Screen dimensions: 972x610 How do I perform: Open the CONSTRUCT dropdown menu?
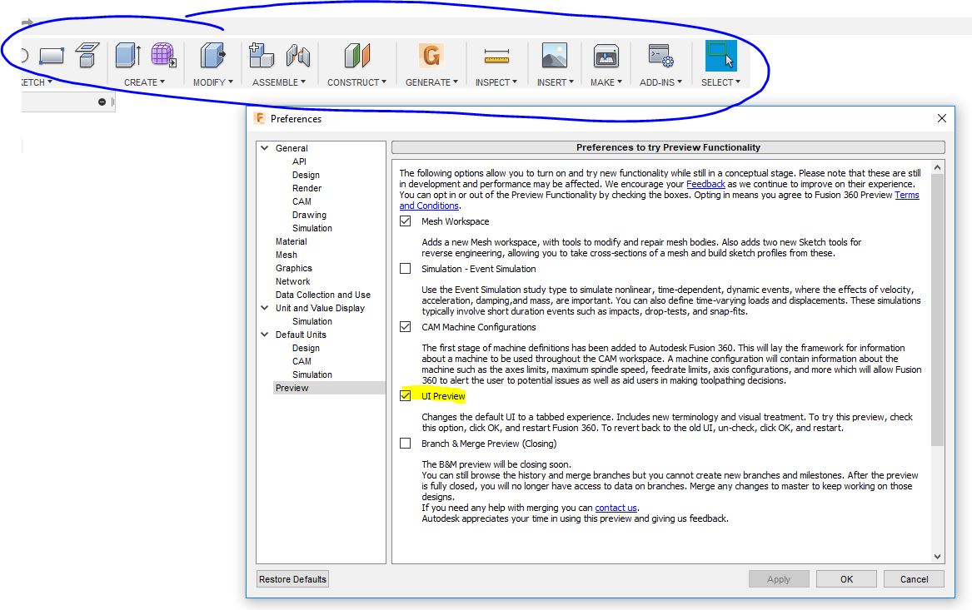[x=356, y=82]
